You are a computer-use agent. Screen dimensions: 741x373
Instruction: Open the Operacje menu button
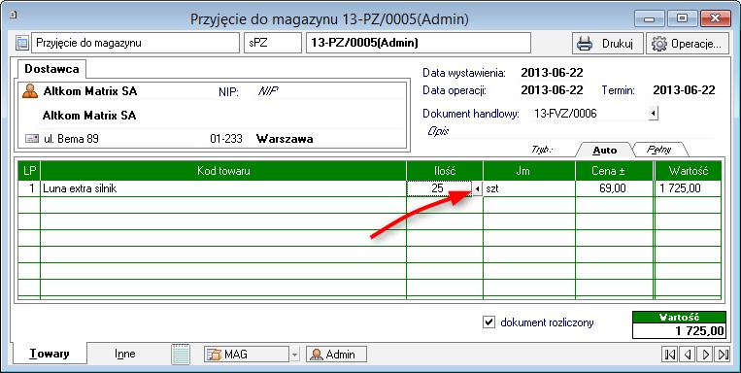[x=688, y=44]
